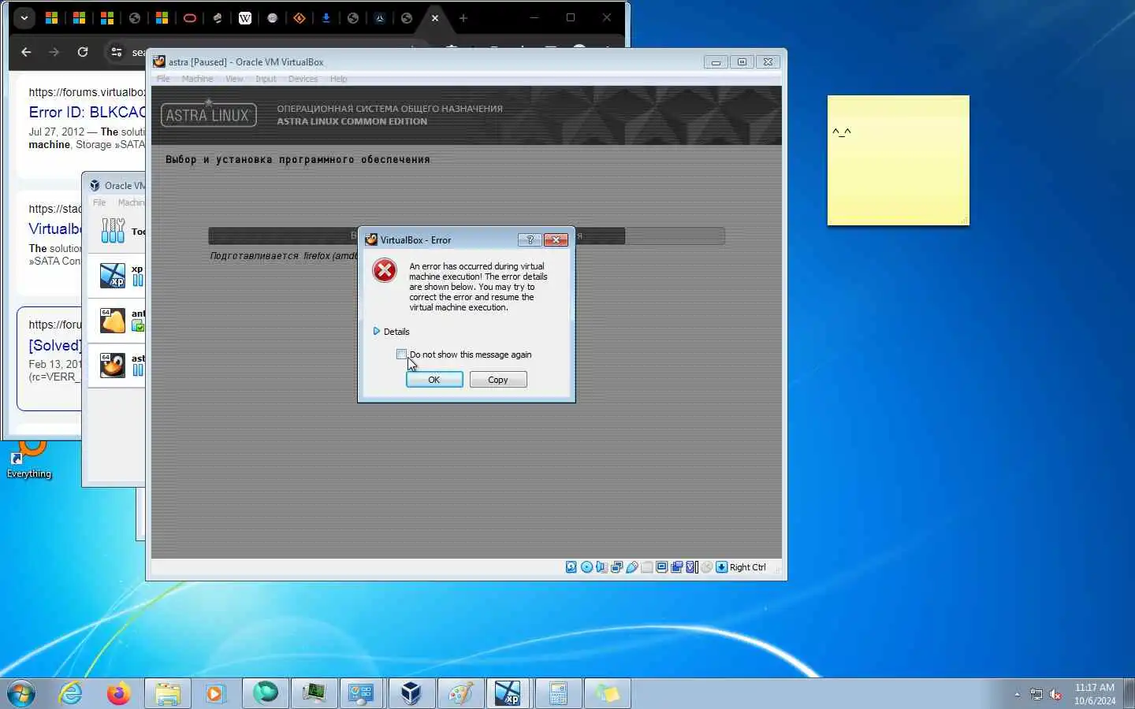
Task: Click the help question-mark button on error dialog
Action: pos(530,239)
